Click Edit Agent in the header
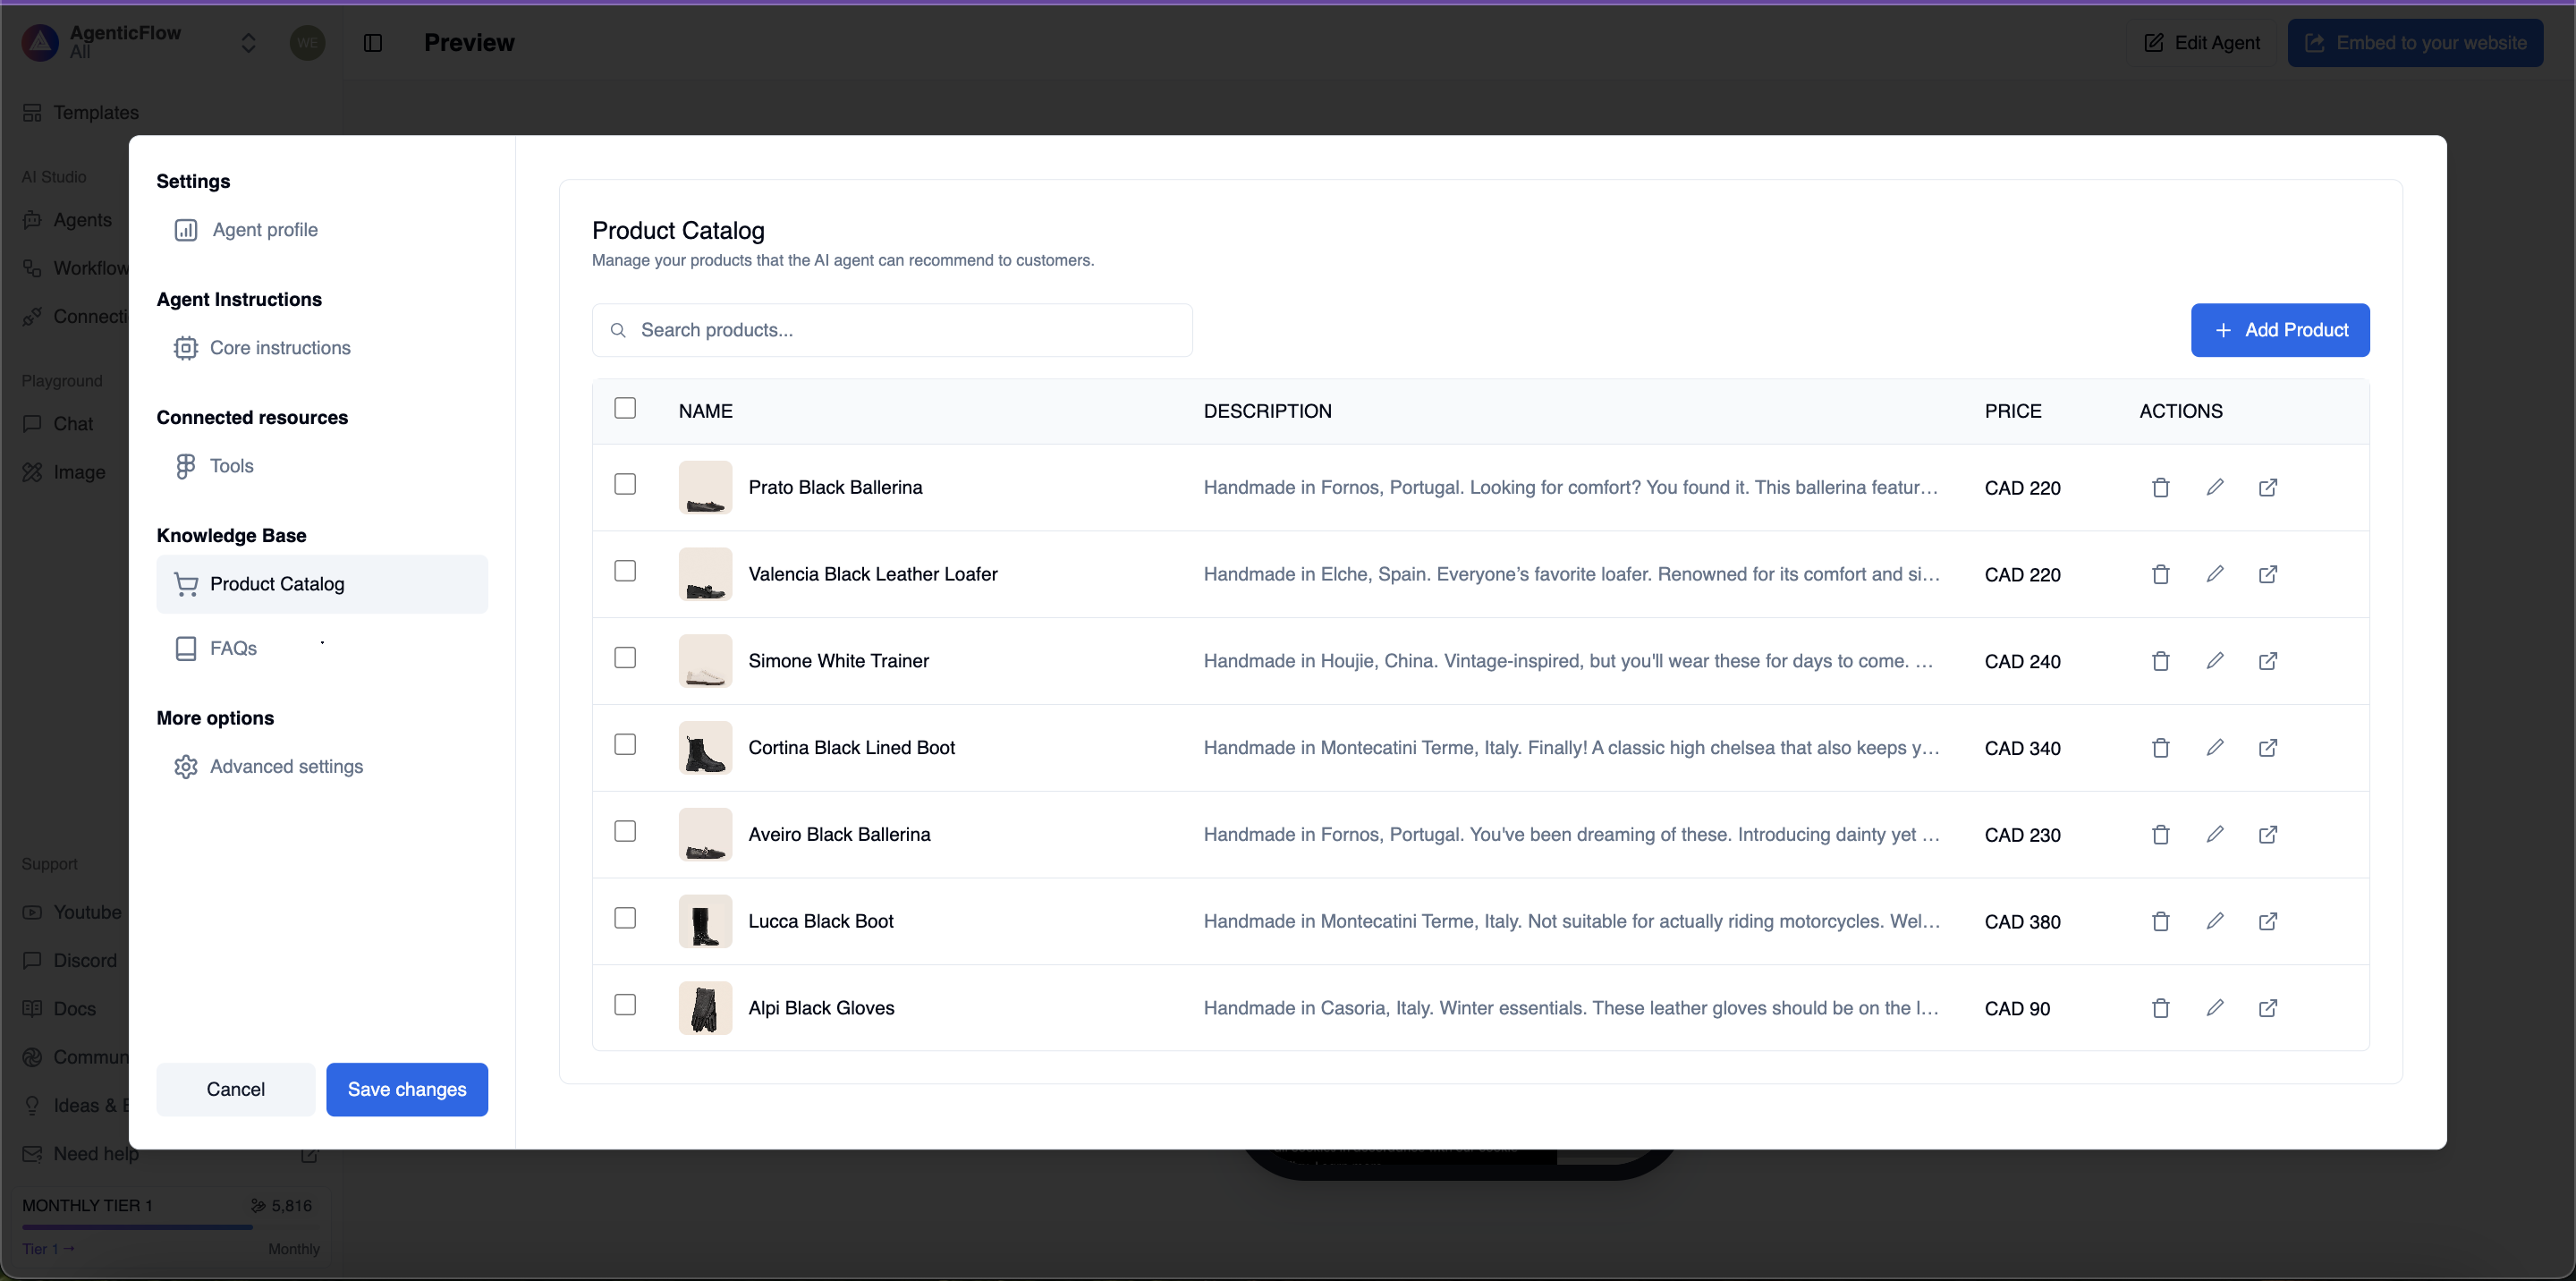 tap(2202, 43)
